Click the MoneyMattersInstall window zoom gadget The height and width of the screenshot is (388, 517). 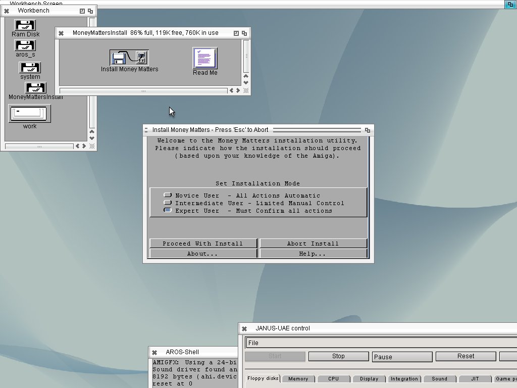236,33
